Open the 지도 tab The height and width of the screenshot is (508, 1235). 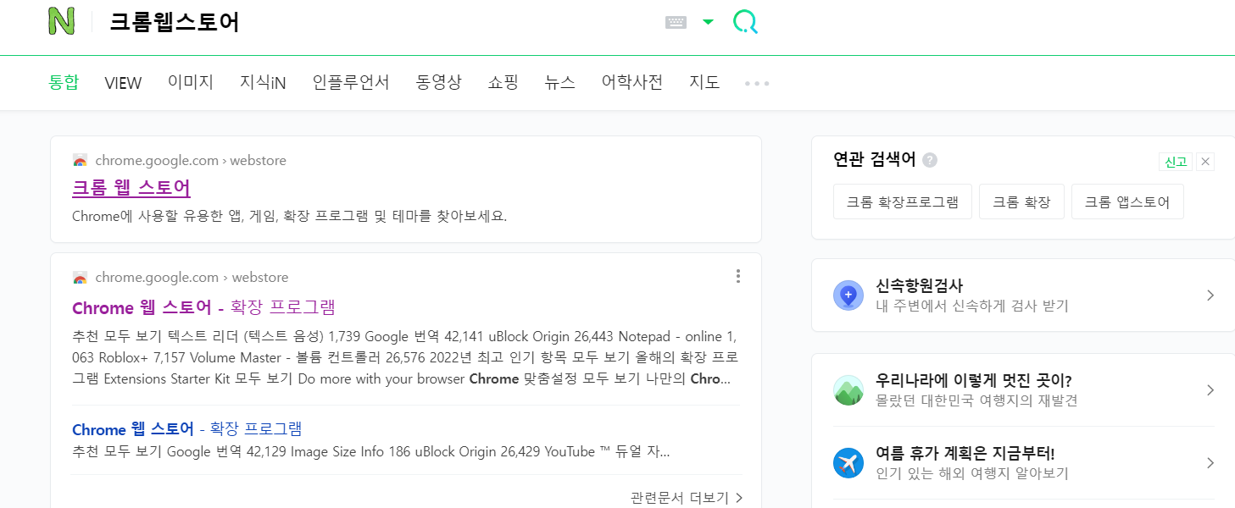click(x=704, y=82)
